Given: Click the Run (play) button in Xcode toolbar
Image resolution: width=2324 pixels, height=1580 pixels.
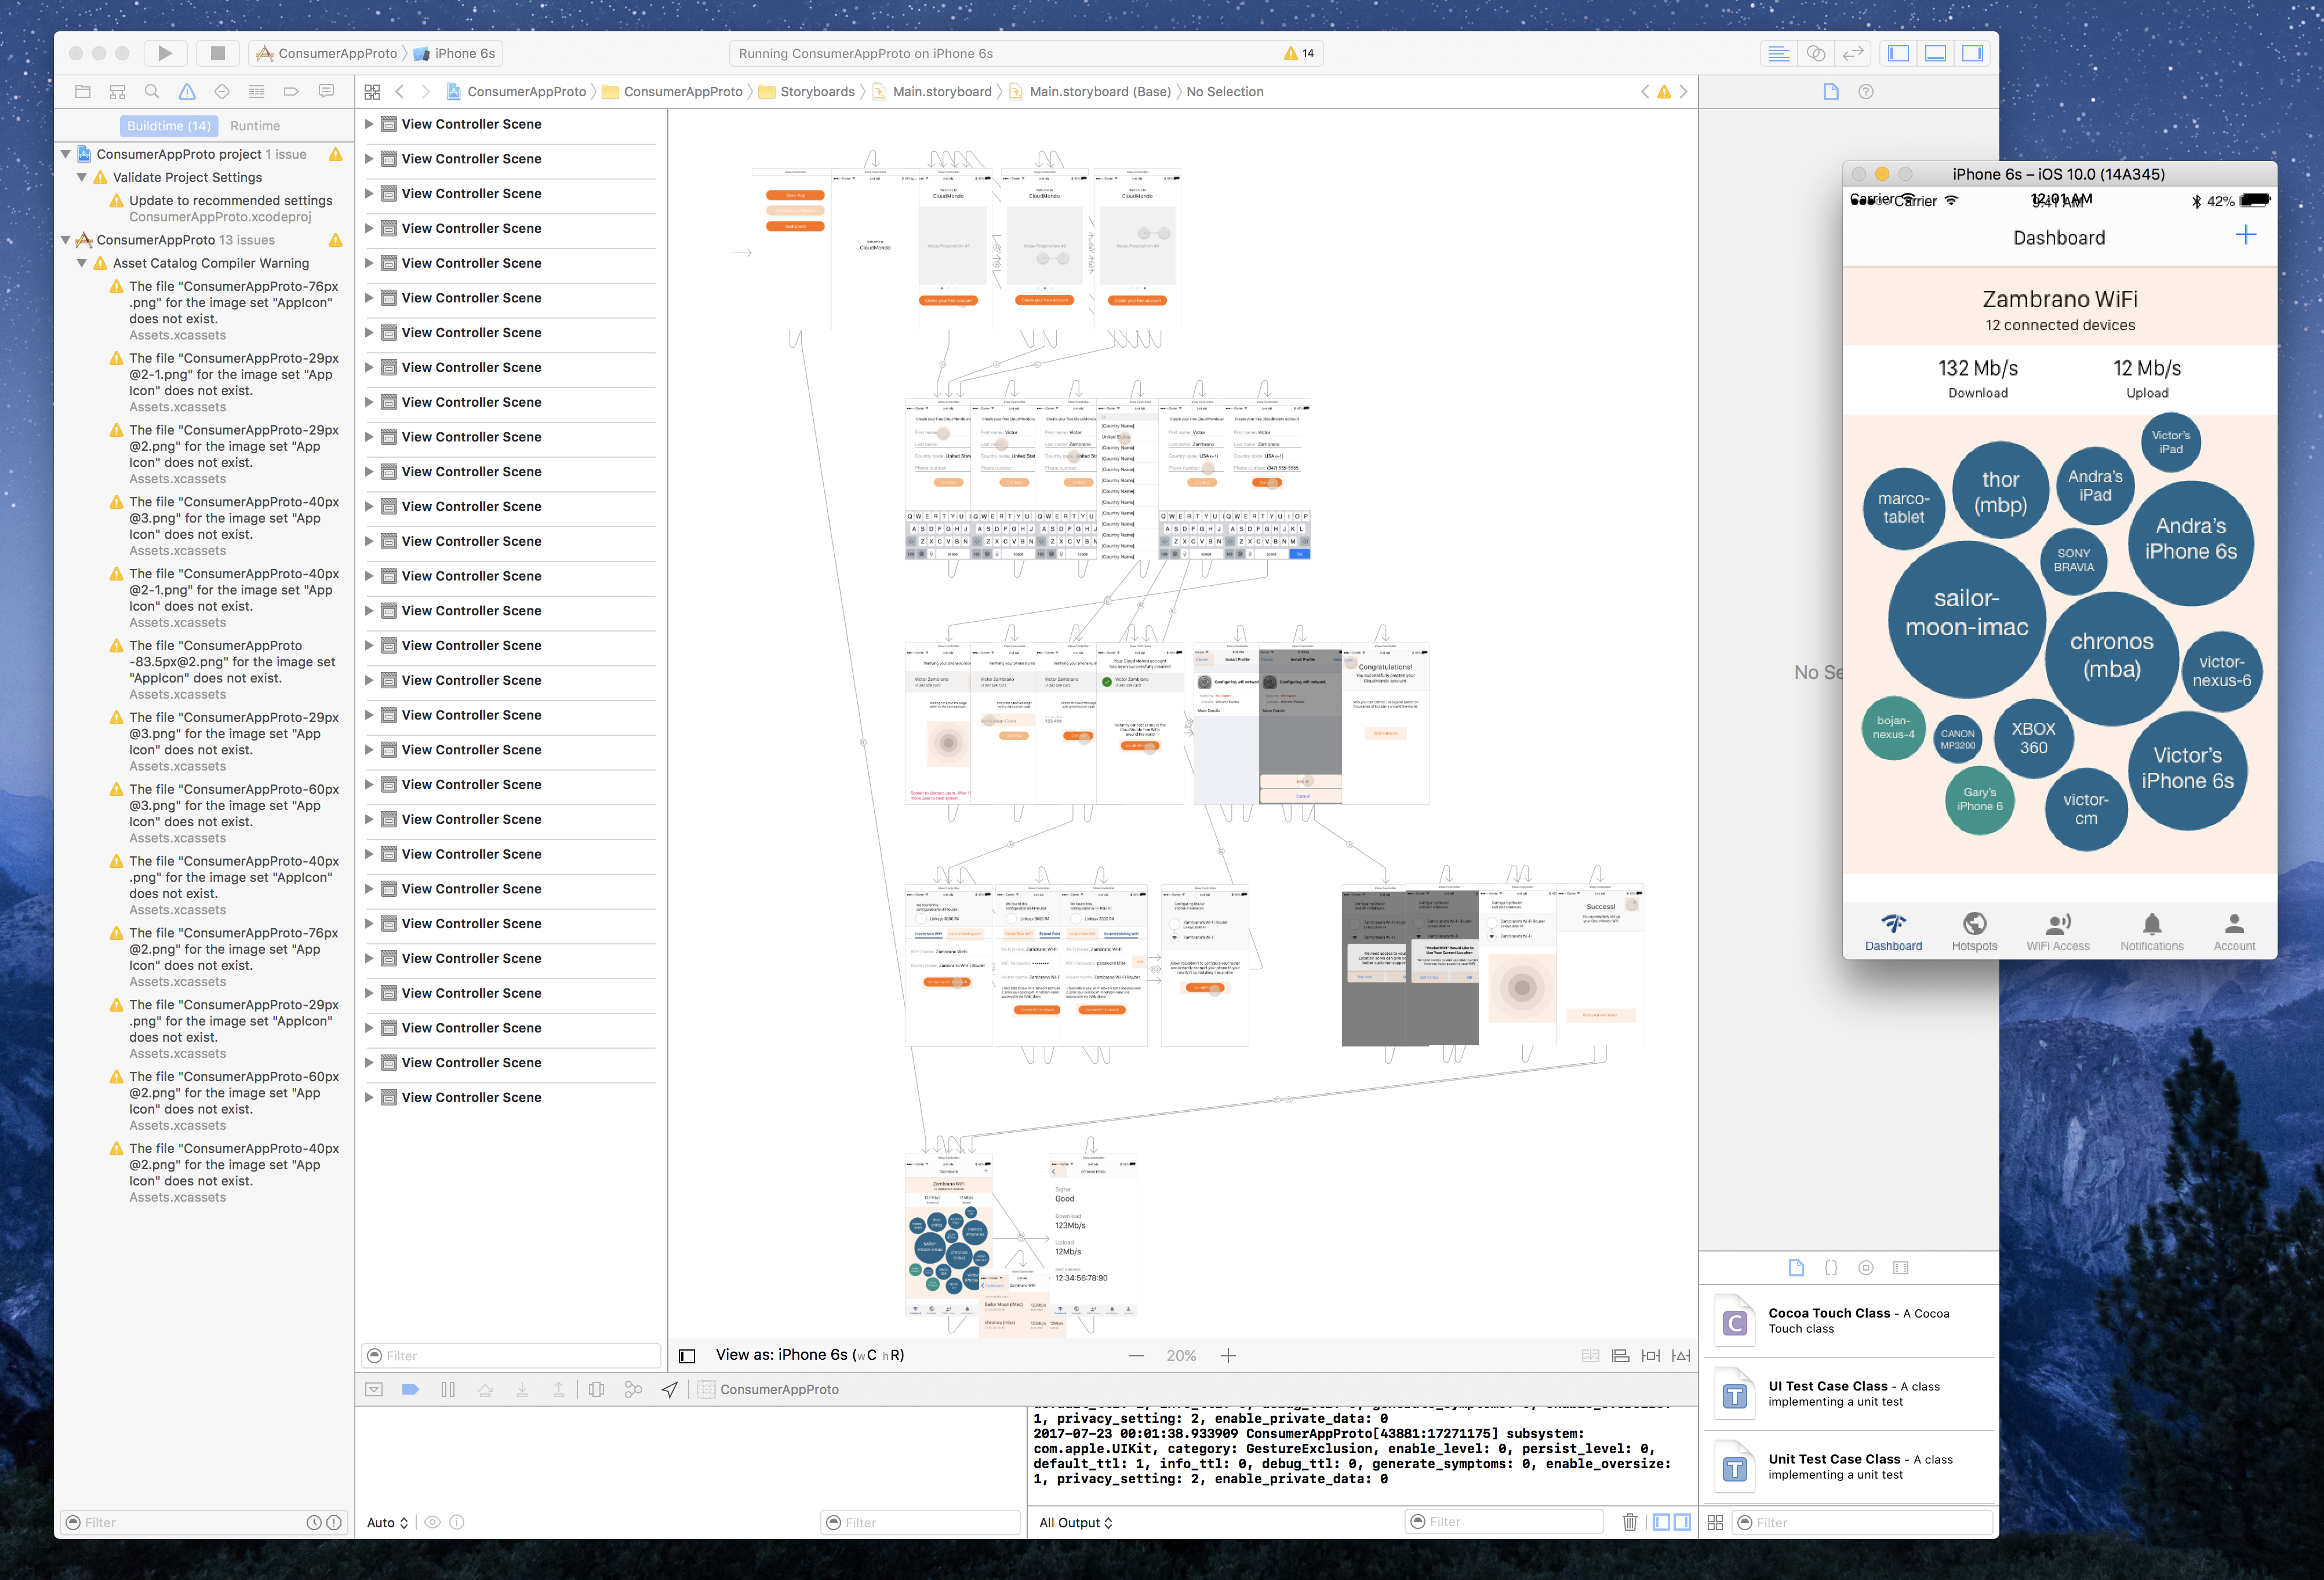Looking at the screenshot, I should (165, 53).
